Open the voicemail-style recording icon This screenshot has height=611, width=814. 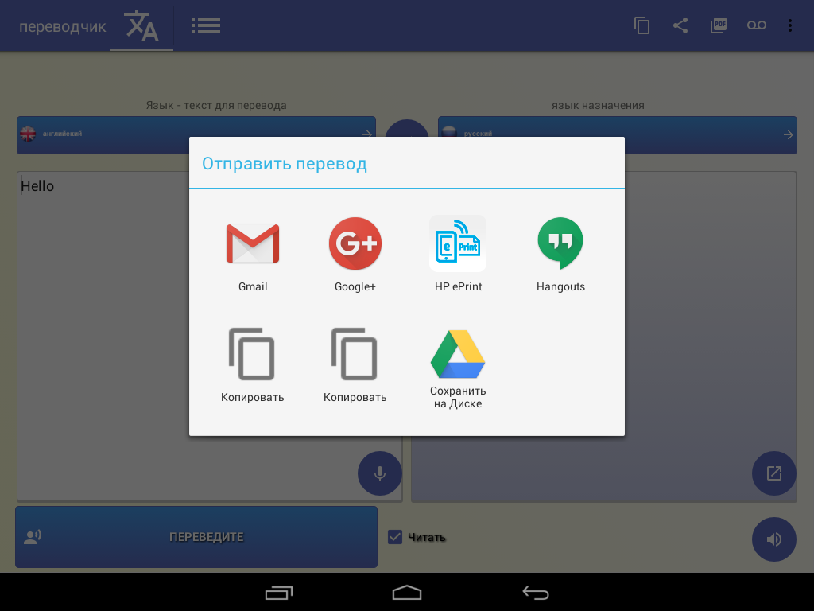(757, 25)
